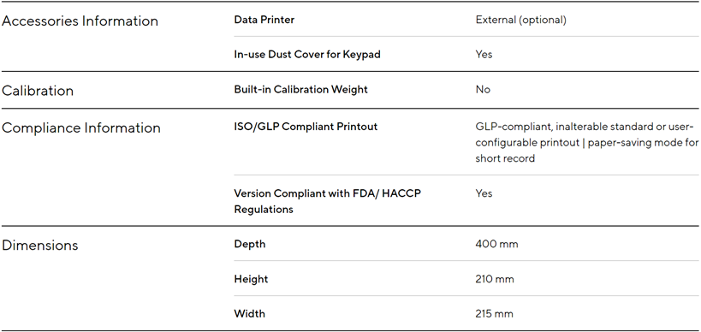Select the Width row label
The image size is (701, 332).
(249, 314)
